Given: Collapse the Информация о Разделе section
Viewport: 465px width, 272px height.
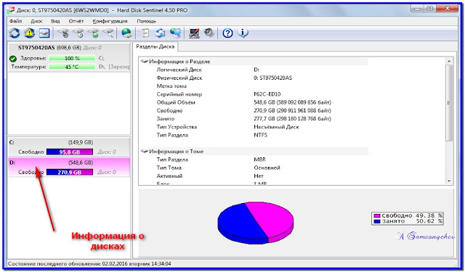Looking at the screenshot, I should pyautogui.click(x=145, y=61).
